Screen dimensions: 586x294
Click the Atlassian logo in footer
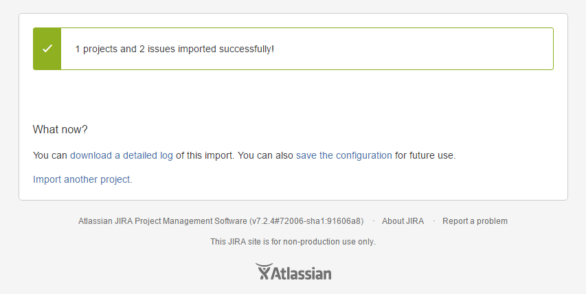(x=293, y=271)
